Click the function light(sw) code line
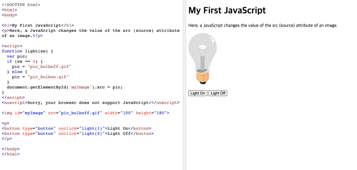357x170 pixels. click(27, 51)
